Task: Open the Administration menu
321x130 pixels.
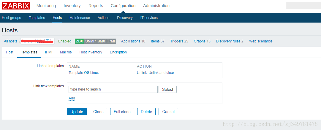Action: (156, 6)
